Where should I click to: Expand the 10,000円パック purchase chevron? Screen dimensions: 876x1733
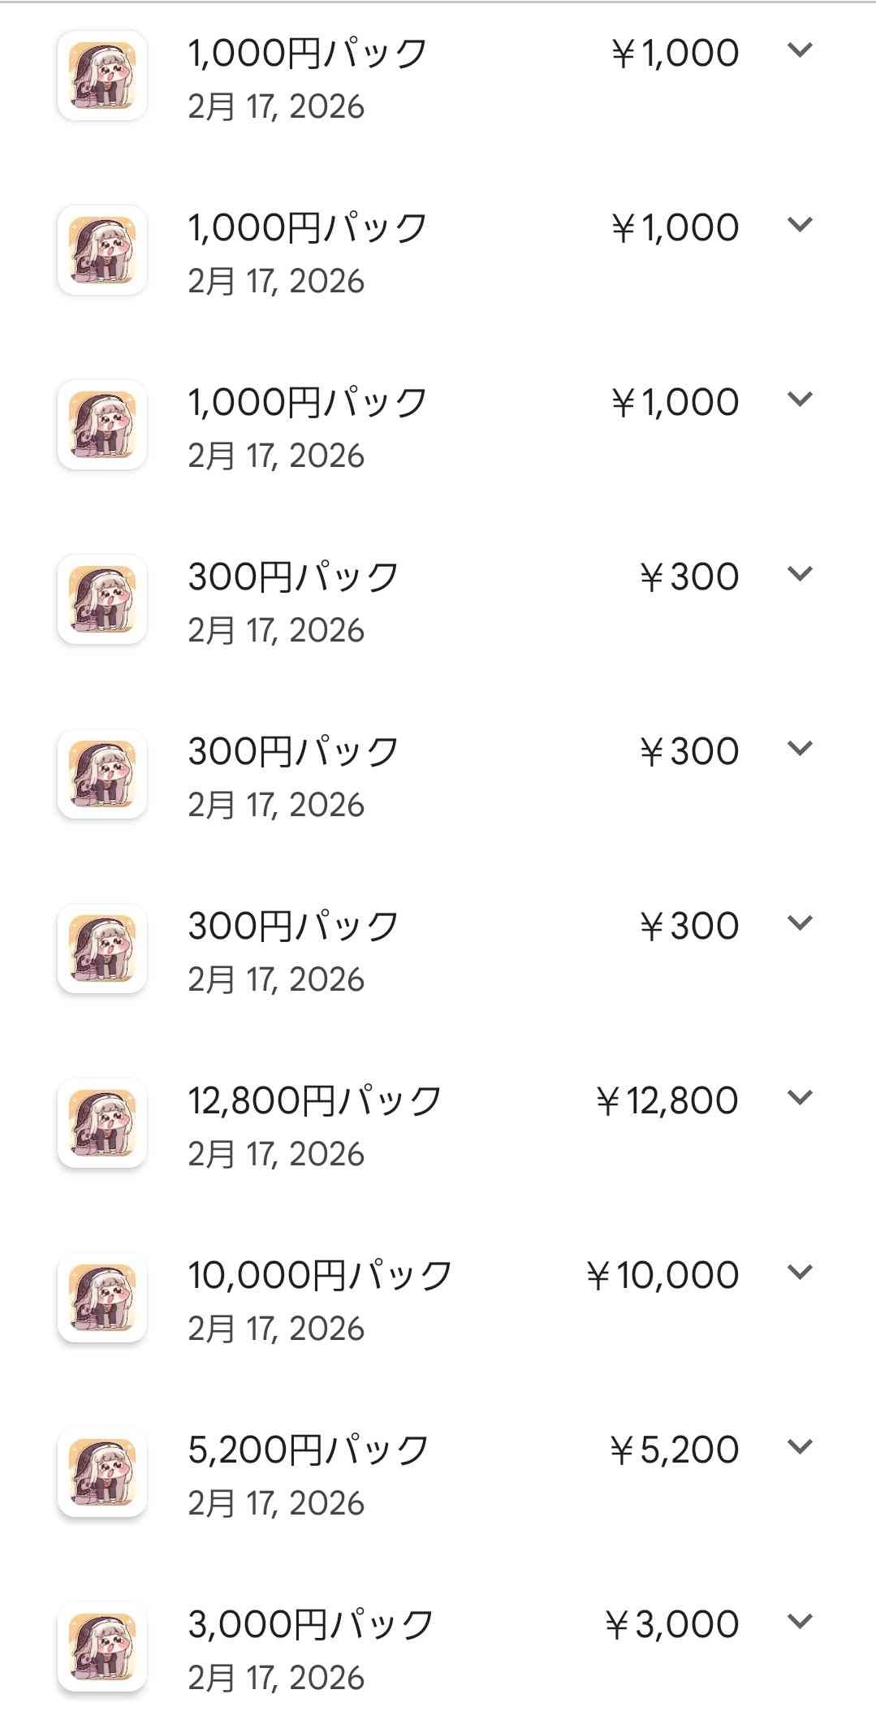pyautogui.click(x=800, y=1273)
